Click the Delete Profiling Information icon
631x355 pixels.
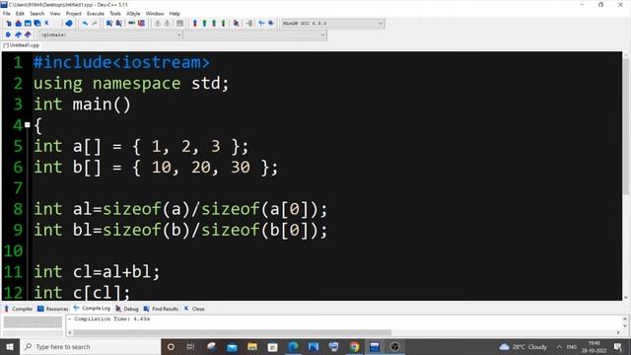271,24
